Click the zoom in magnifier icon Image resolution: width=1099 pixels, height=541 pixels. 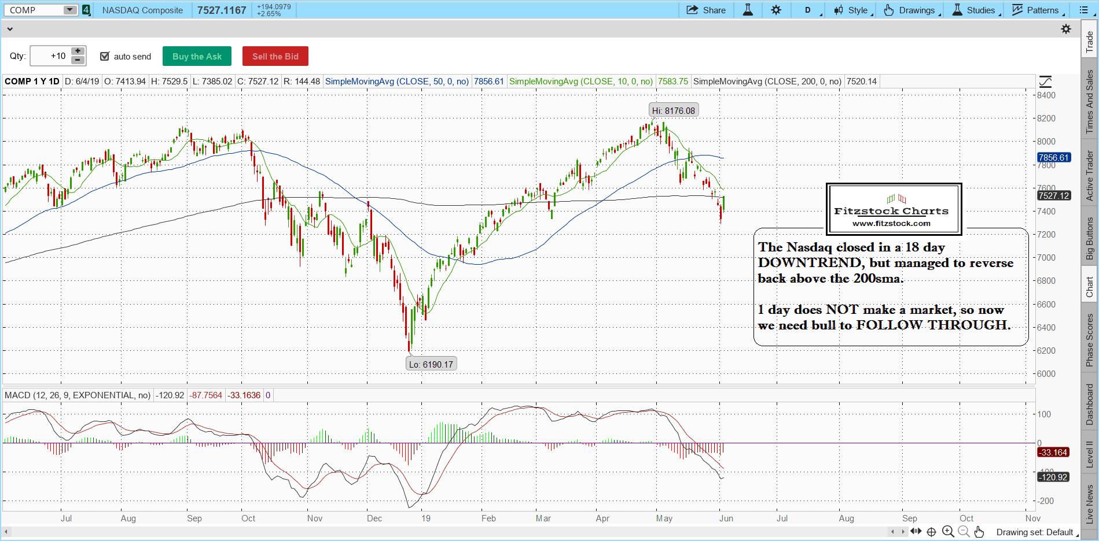(x=947, y=532)
